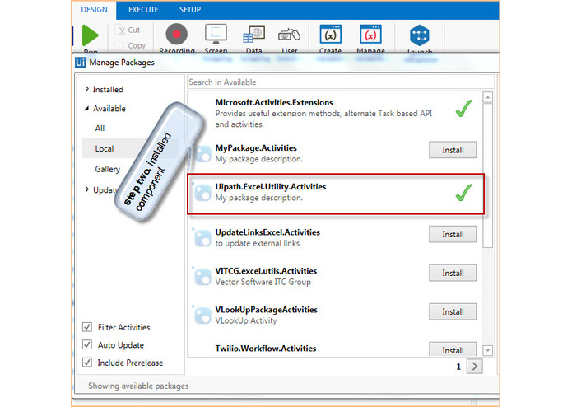Expand the Installed tree node
Screen dimensions: 572x407
point(86,89)
